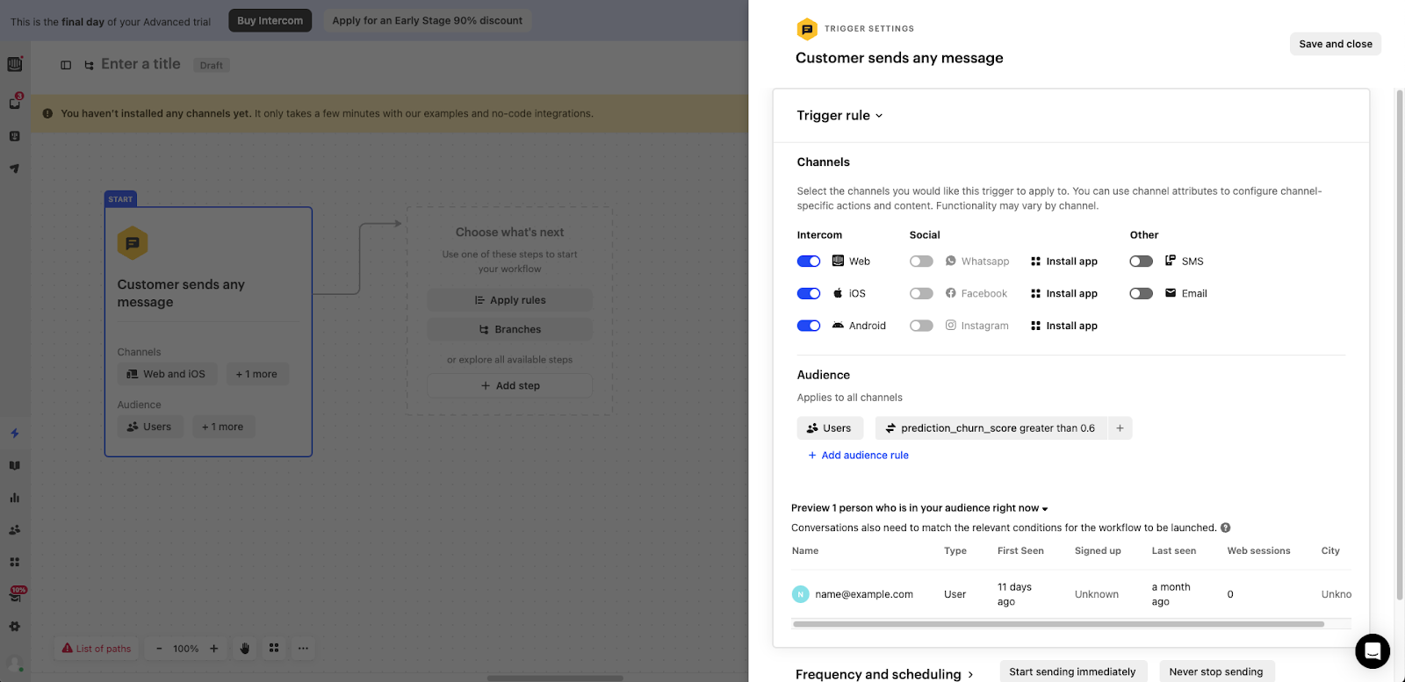Enable the Whatsapp channel toggle
Viewport: 1405px width, 682px height.
[921, 262]
